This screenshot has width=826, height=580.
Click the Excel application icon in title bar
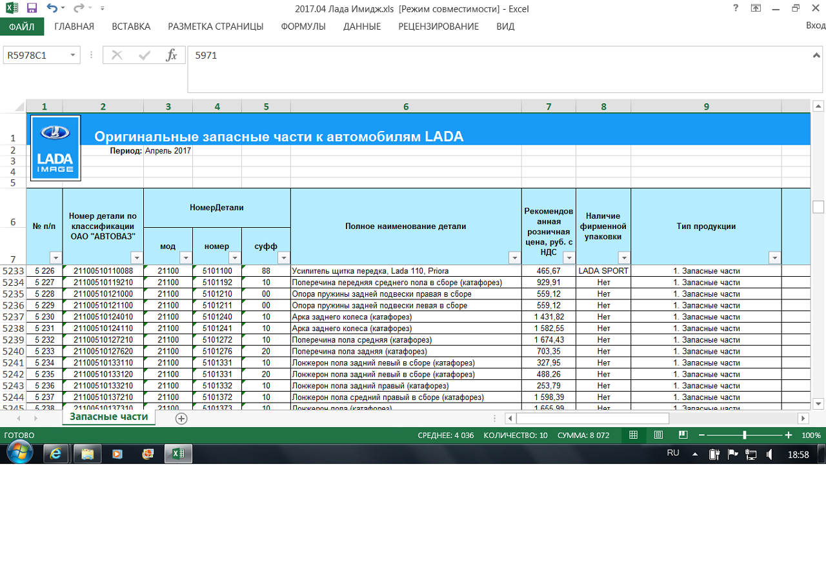click(x=12, y=8)
